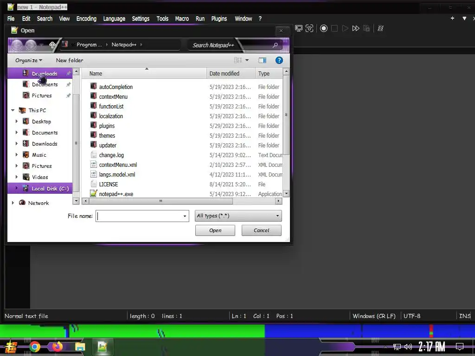
Task: Open the All types (*.*) filter dropdown
Action: coord(238,216)
